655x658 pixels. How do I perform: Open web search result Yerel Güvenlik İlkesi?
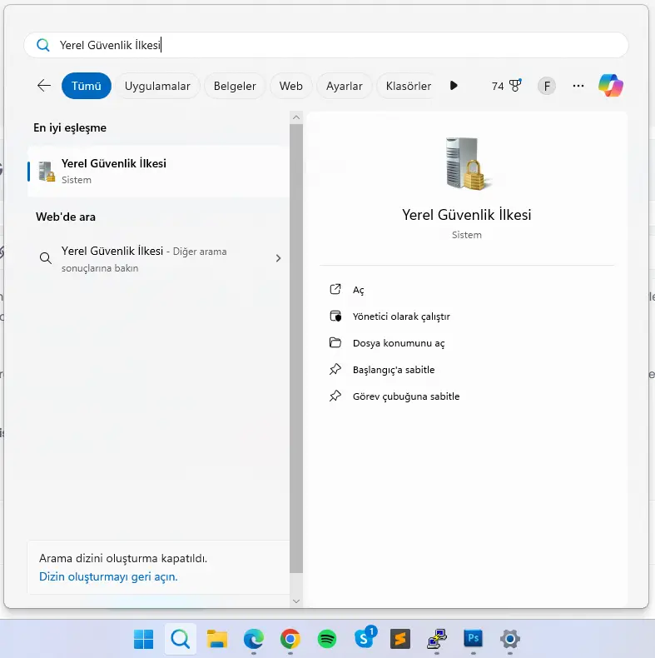158,259
